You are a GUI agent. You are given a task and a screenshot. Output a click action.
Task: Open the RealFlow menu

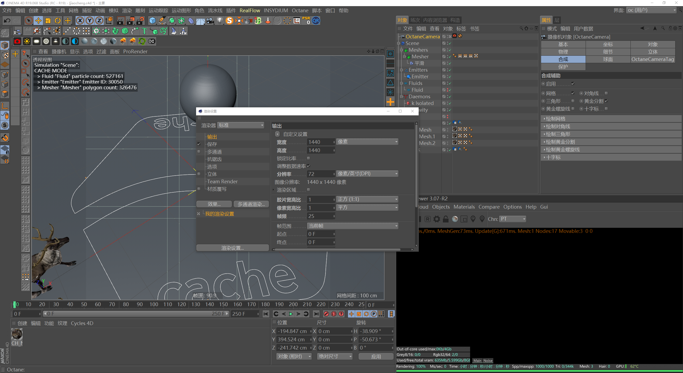point(250,10)
